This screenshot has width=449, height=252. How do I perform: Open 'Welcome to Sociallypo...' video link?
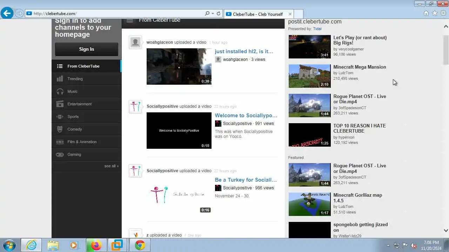246,115
